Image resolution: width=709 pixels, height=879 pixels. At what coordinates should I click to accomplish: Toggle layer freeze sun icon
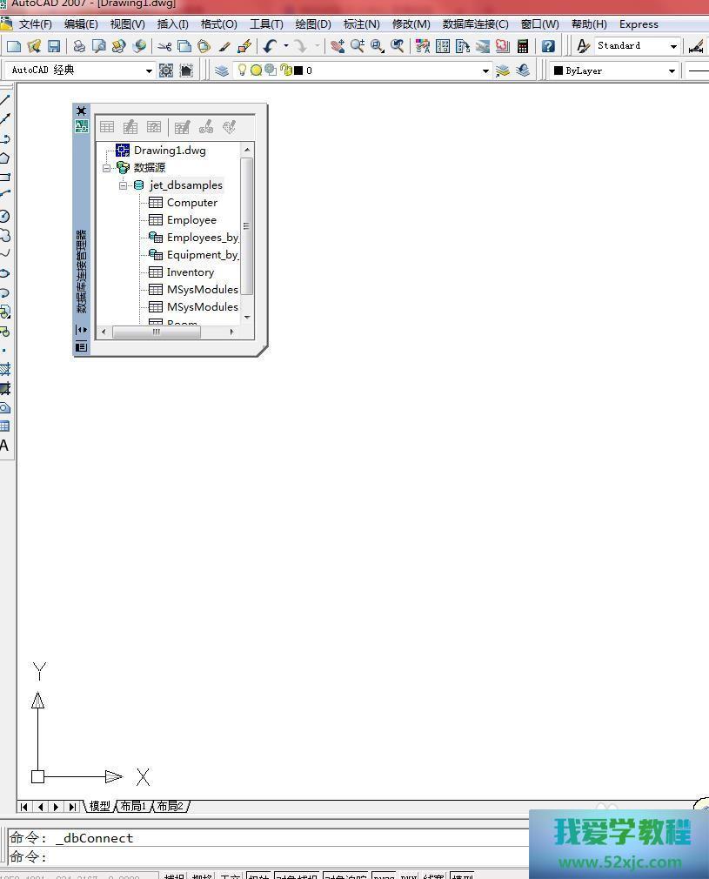(x=257, y=70)
